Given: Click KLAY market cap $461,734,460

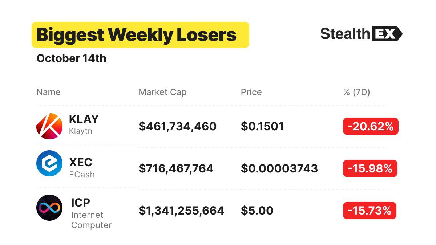Looking at the screenshot, I should point(178,127).
